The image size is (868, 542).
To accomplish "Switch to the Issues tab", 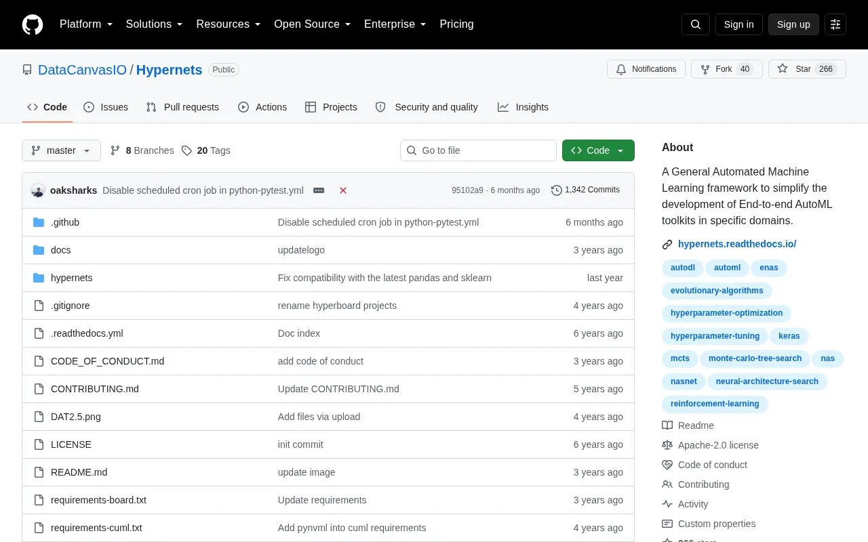I will (x=106, y=107).
